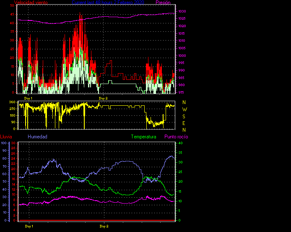The image size is (291, 232).
Task: Click the 45 value on wind speed axis
Action: (12, 14)
